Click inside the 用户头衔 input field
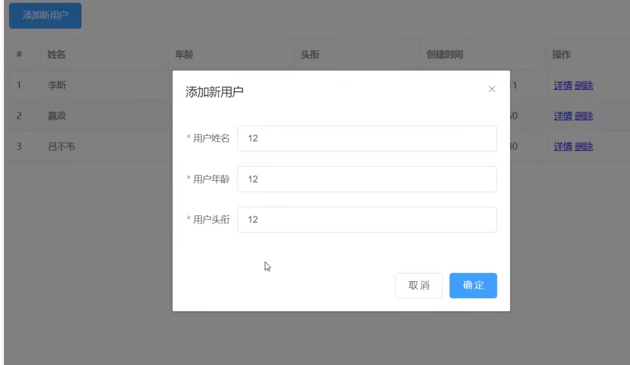Viewport: 630px width, 365px height. pyautogui.click(x=367, y=219)
